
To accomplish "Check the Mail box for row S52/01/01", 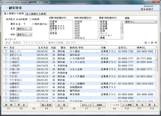I will tap(6, 55).
